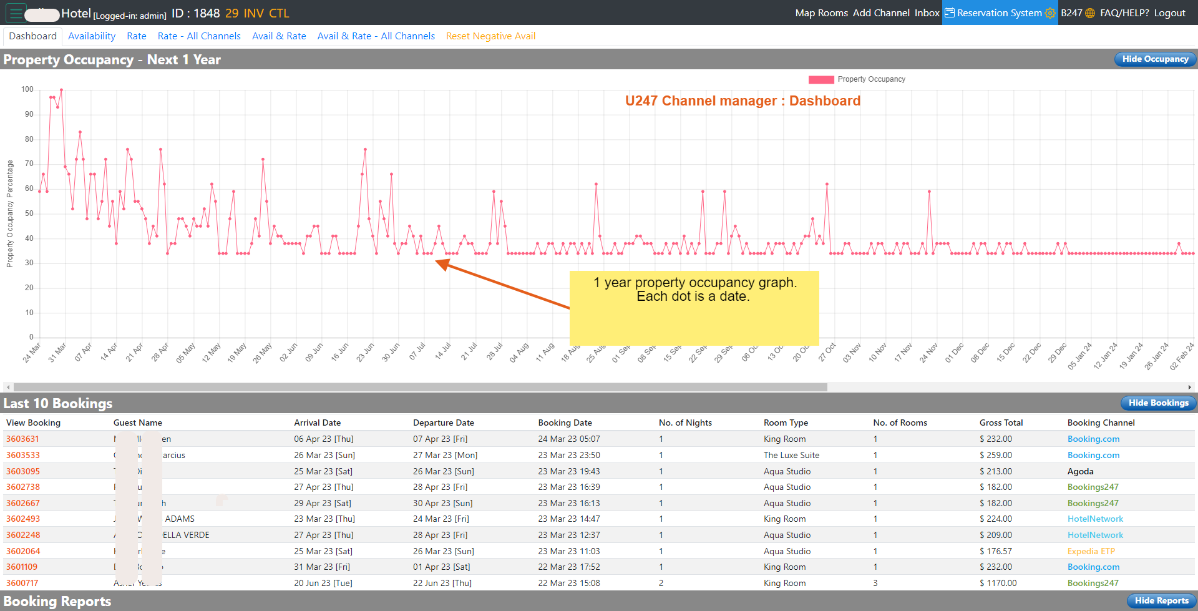This screenshot has width=1198, height=611.
Task: Hide the Occupancy section
Action: 1155,59
